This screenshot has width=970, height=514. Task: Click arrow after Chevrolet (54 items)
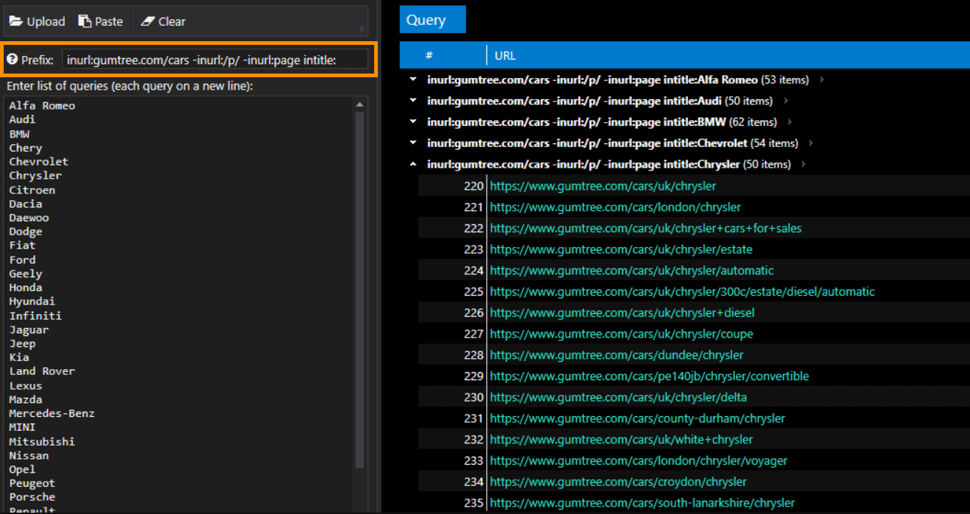(x=811, y=143)
